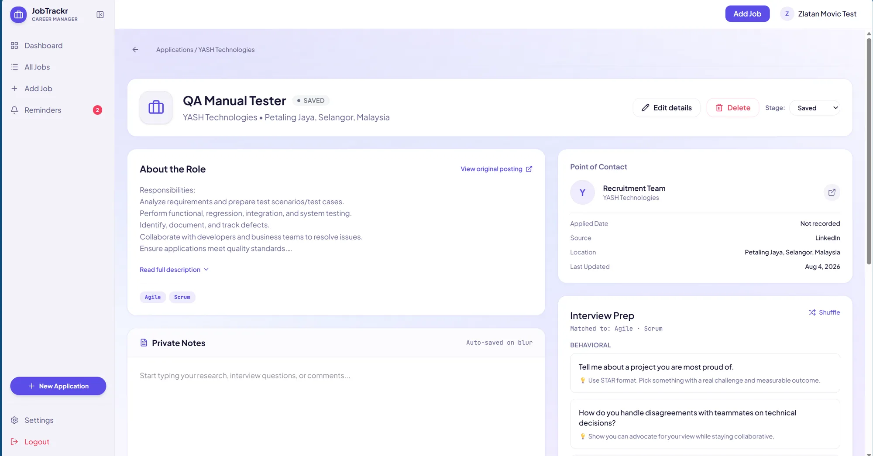Click the Scrum tag

[182, 297]
